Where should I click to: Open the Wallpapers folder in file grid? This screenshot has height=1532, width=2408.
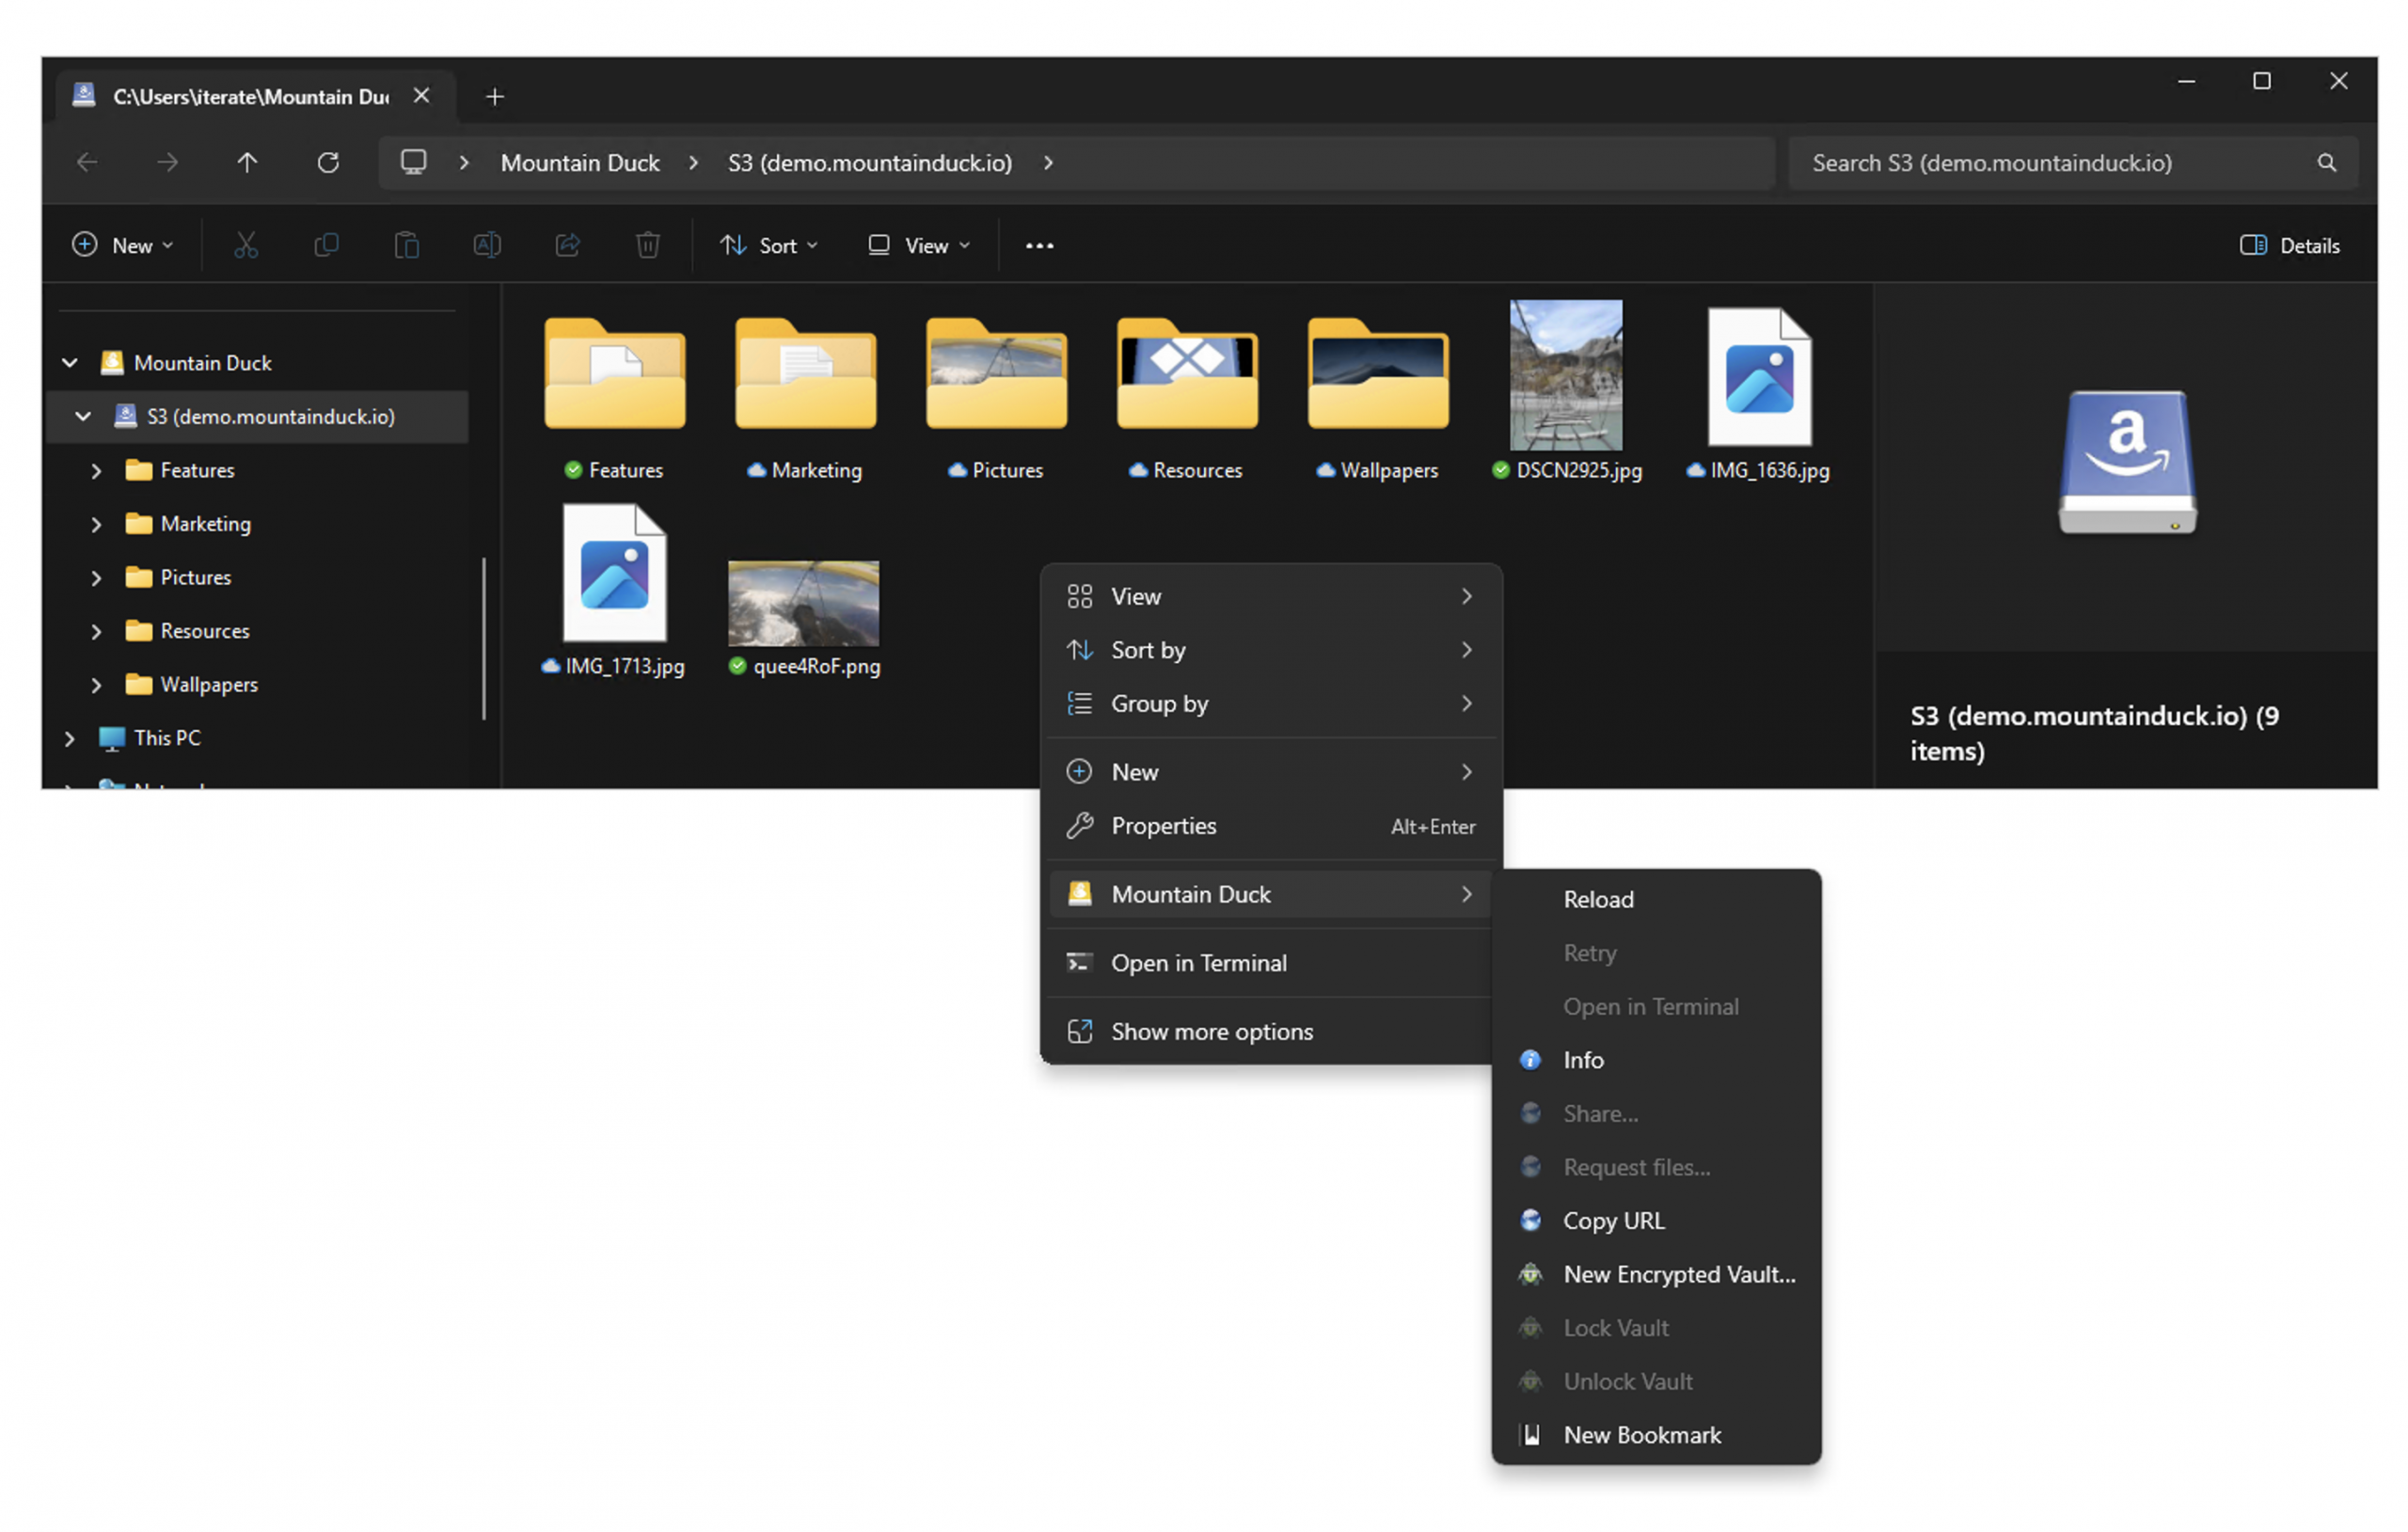1379,374
